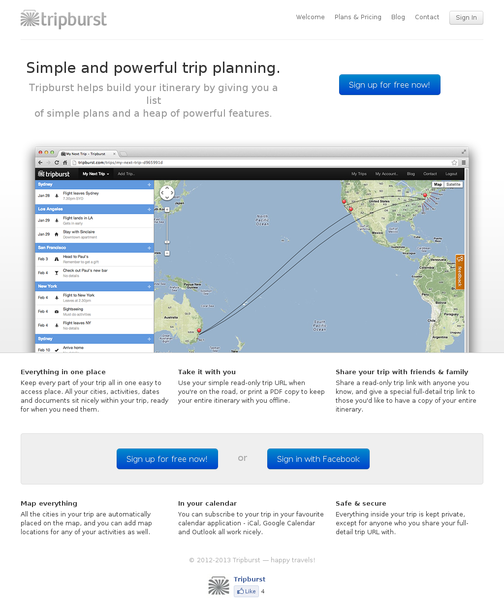Click the Facebook Like thumbs-up button
This screenshot has height=612, width=504.
[x=246, y=591]
